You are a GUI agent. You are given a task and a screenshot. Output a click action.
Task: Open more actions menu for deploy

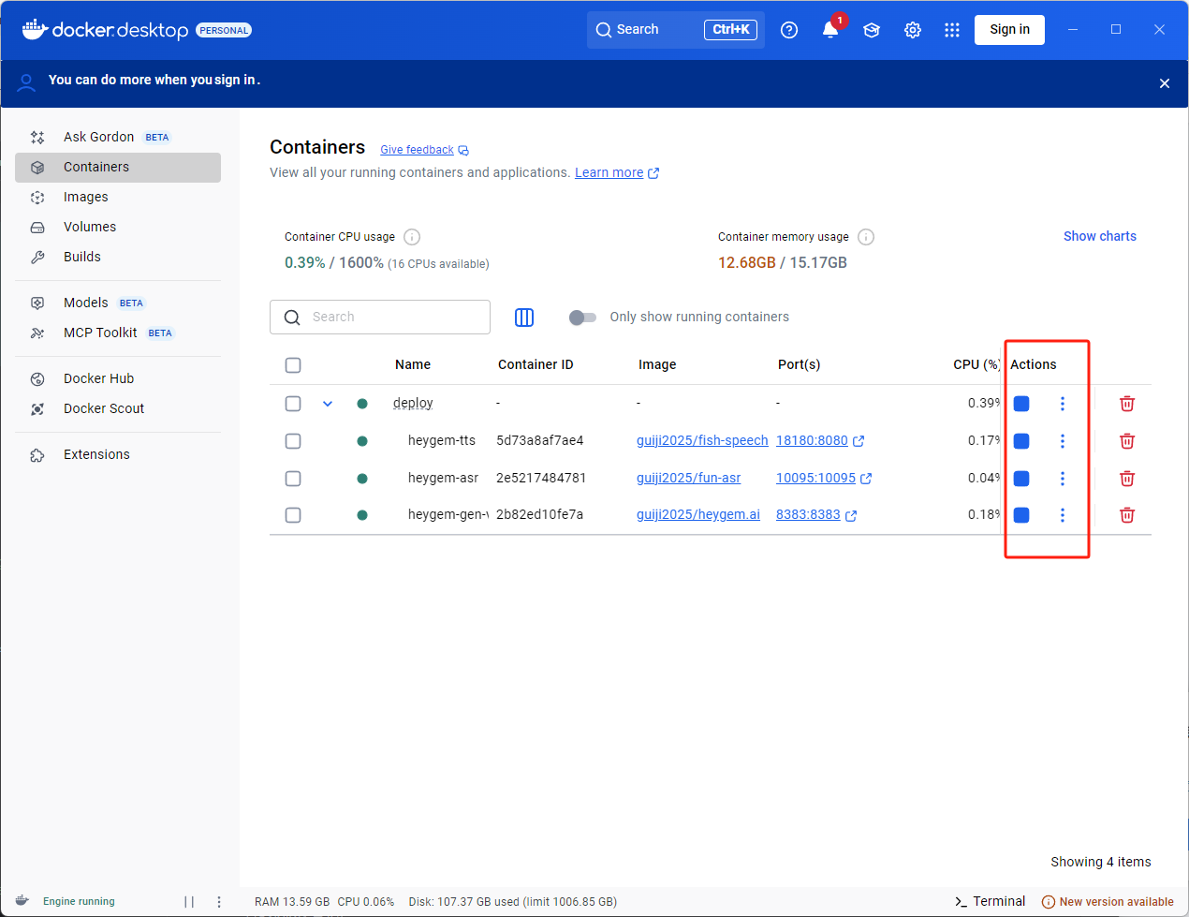coord(1062,404)
